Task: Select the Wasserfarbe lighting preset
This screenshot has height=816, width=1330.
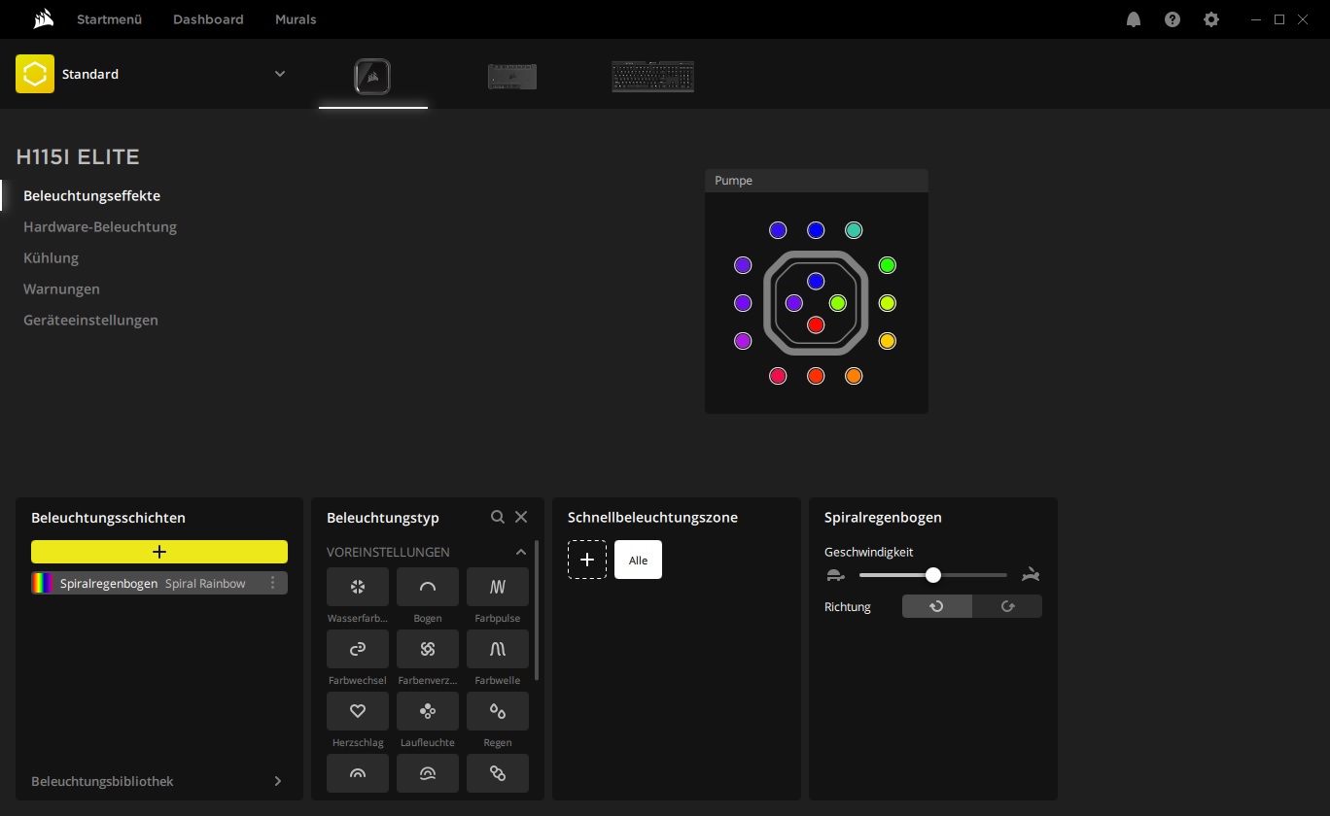Action: (x=358, y=587)
